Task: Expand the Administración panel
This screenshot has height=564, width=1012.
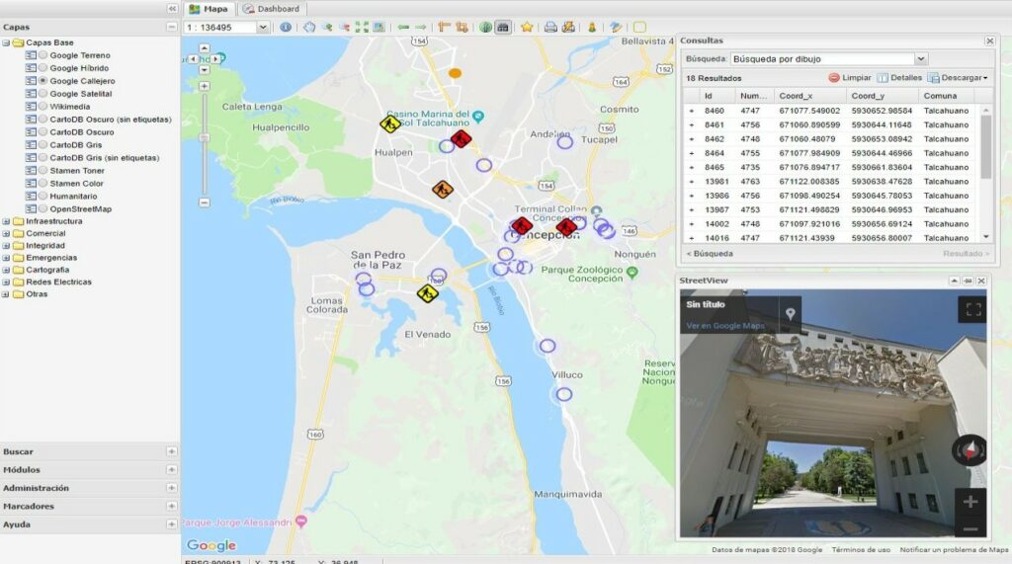Action: point(172,488)
